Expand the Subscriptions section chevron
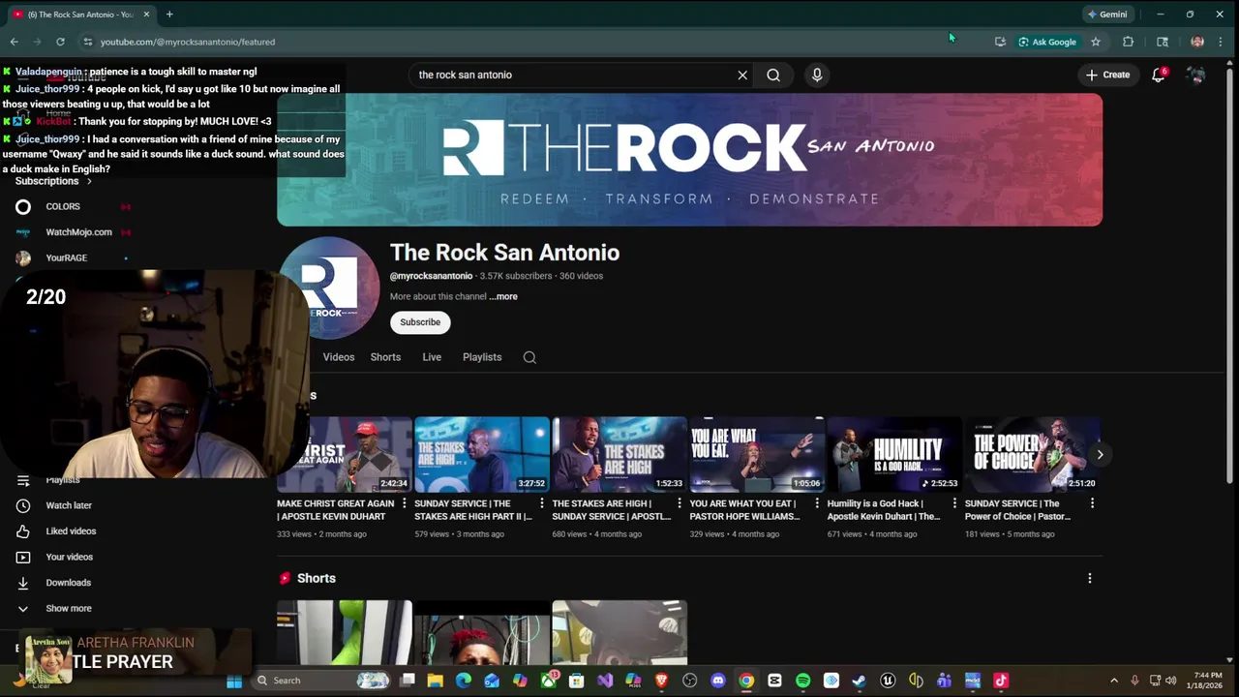1239x697 pixels. pos(89,181)
